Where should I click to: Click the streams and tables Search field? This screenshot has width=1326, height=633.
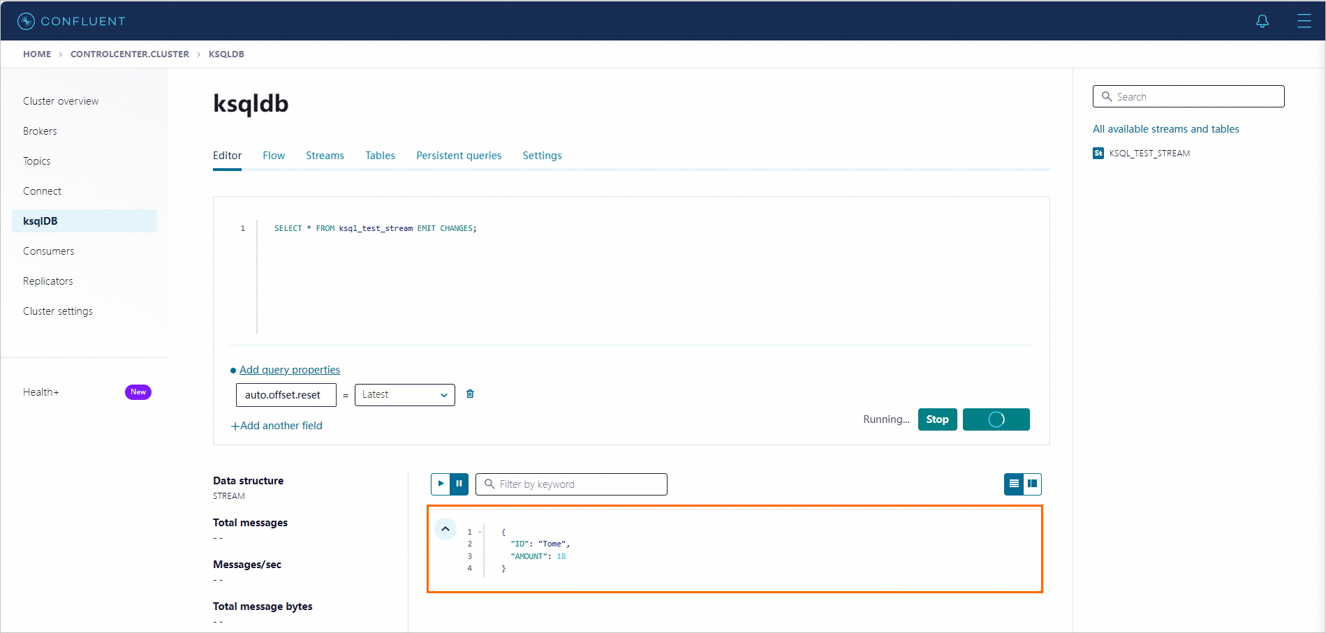(x=1188, y=96)
